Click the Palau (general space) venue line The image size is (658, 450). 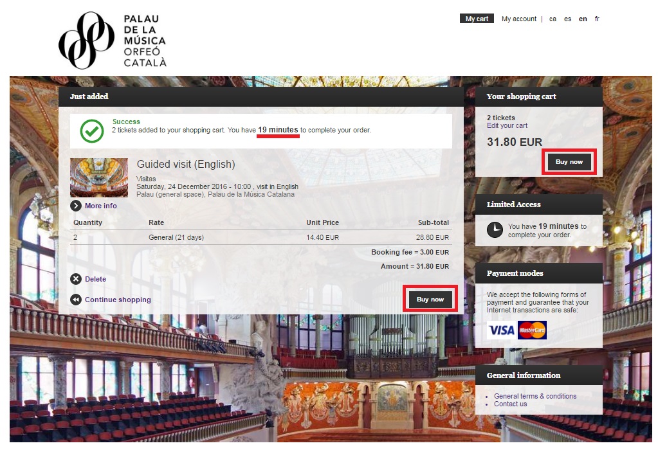click(215, 194)
